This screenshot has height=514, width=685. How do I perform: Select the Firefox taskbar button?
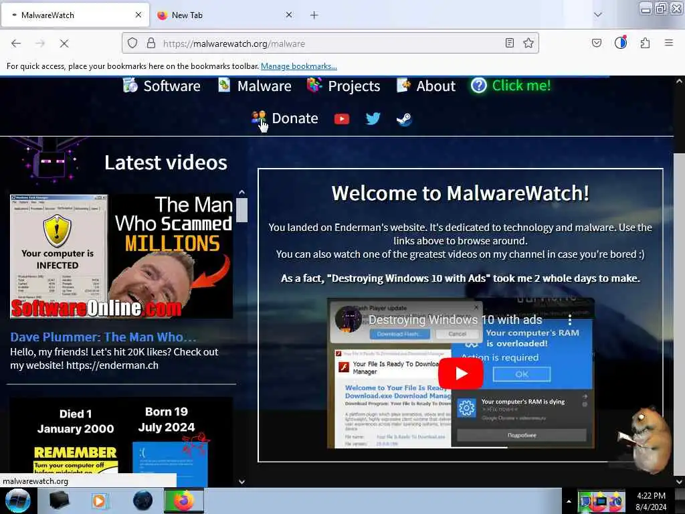coord(184,501)
